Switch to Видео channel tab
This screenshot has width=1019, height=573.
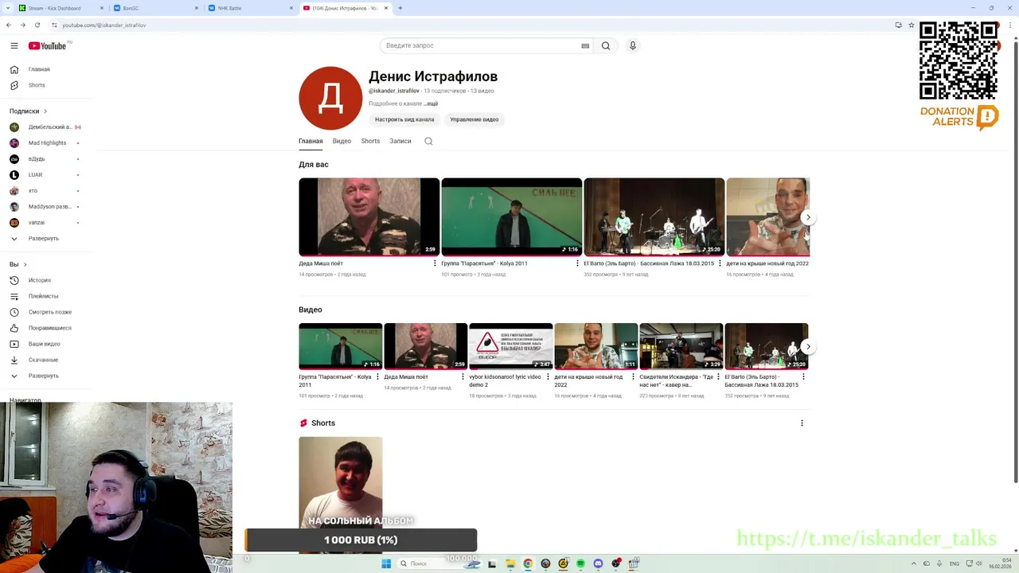click(x=342, y=142)
